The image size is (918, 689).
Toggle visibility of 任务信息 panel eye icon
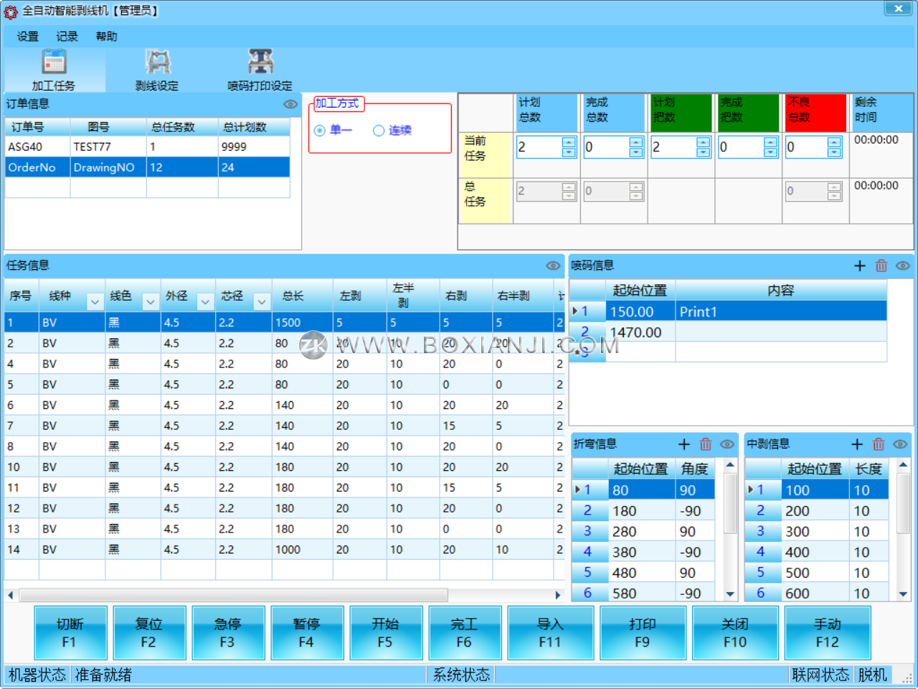pos(553,266)
